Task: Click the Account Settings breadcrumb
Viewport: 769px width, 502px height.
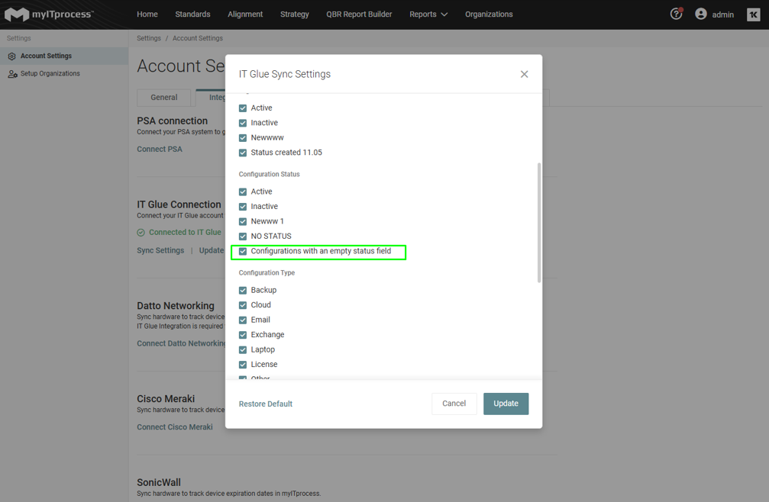Action: click(x=198, y=38)
